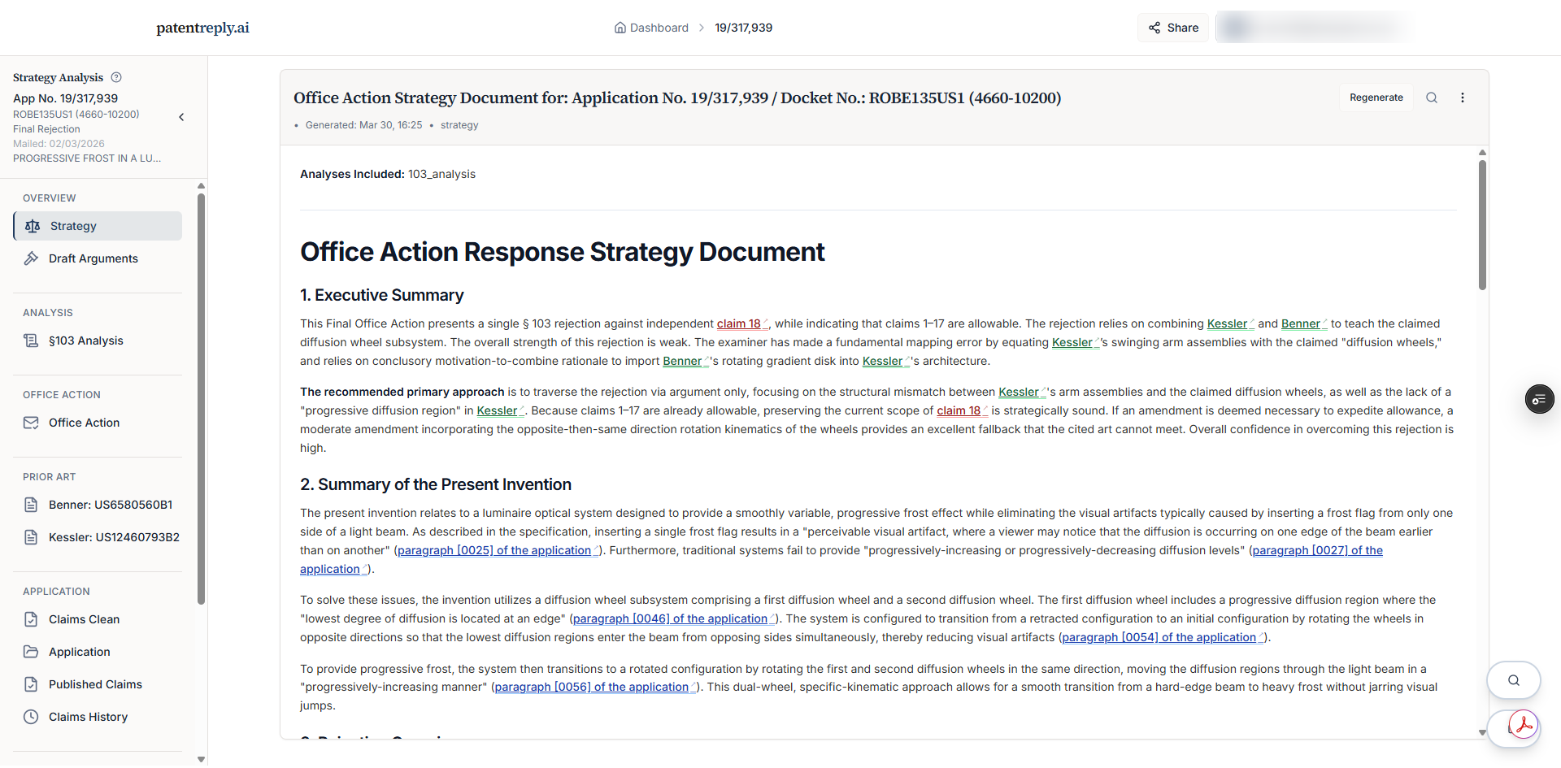The width and height of the screenshot is (1561, 768).
Task: Open the §103 Analysis item
Action: click(x=85, y=341)
